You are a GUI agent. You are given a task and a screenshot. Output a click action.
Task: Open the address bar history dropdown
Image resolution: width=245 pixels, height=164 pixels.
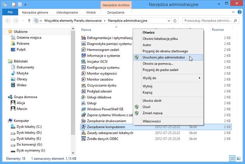(169, 21)
